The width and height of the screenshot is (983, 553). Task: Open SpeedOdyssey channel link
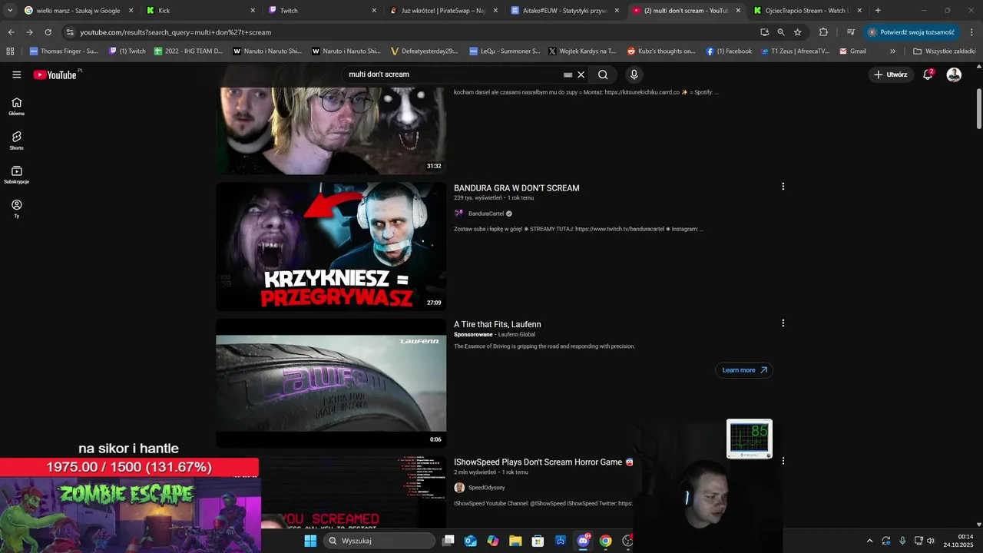pos(487,488)
